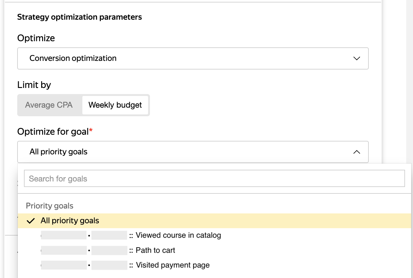This screenshot has width=413, height=278.
Task: Focus the Search for goals field
Action: tap(214, 179)
